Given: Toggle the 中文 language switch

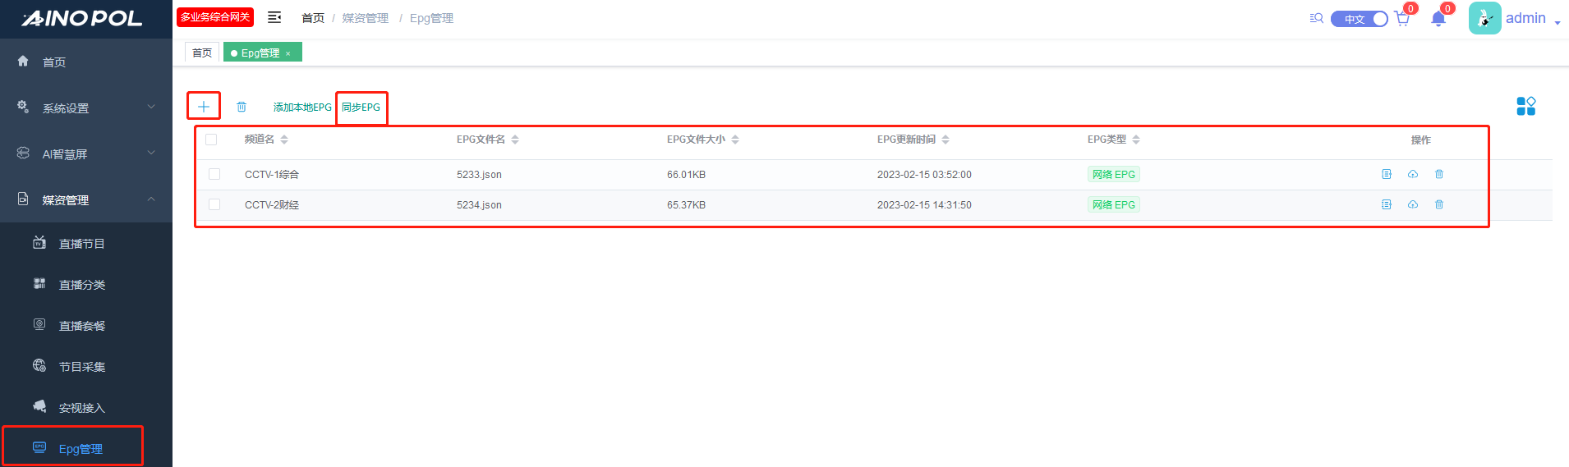Looking at the screenshot, I should (1359, 19).
